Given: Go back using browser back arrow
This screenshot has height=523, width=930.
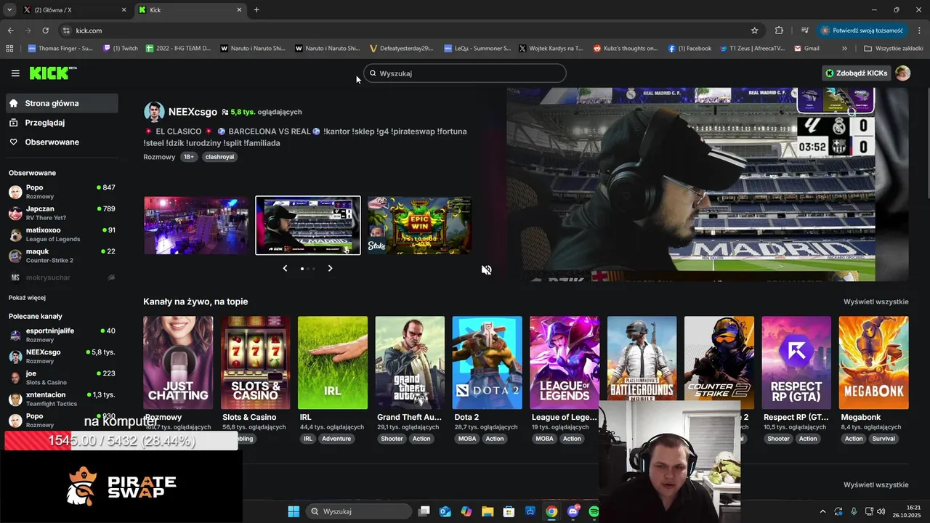Looking at the screenshot, I should pyautogui.click(x=10, y=31).
